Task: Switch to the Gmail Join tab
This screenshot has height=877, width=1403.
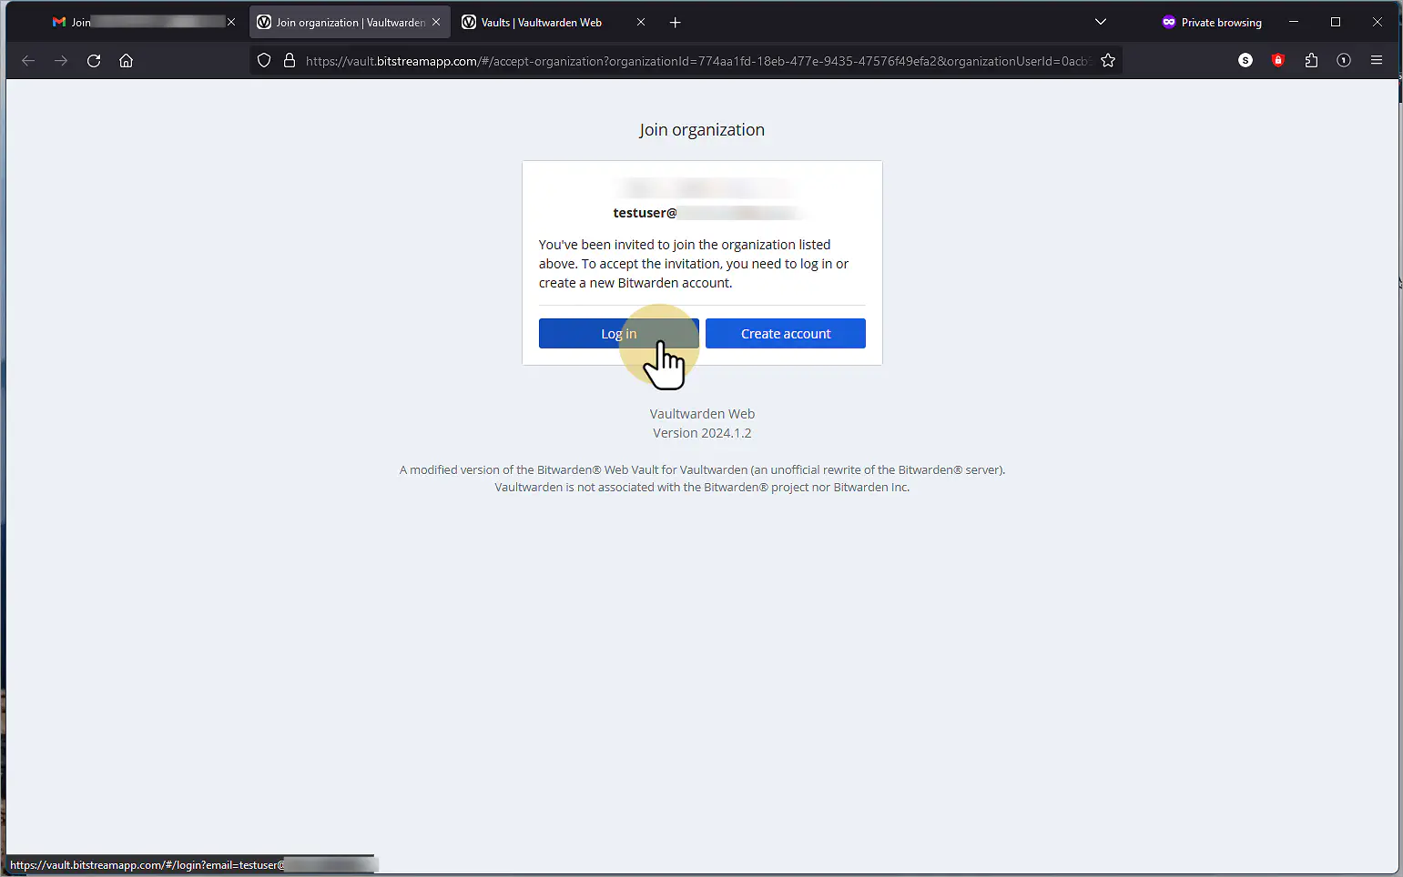Action: (x=143, y=23)
